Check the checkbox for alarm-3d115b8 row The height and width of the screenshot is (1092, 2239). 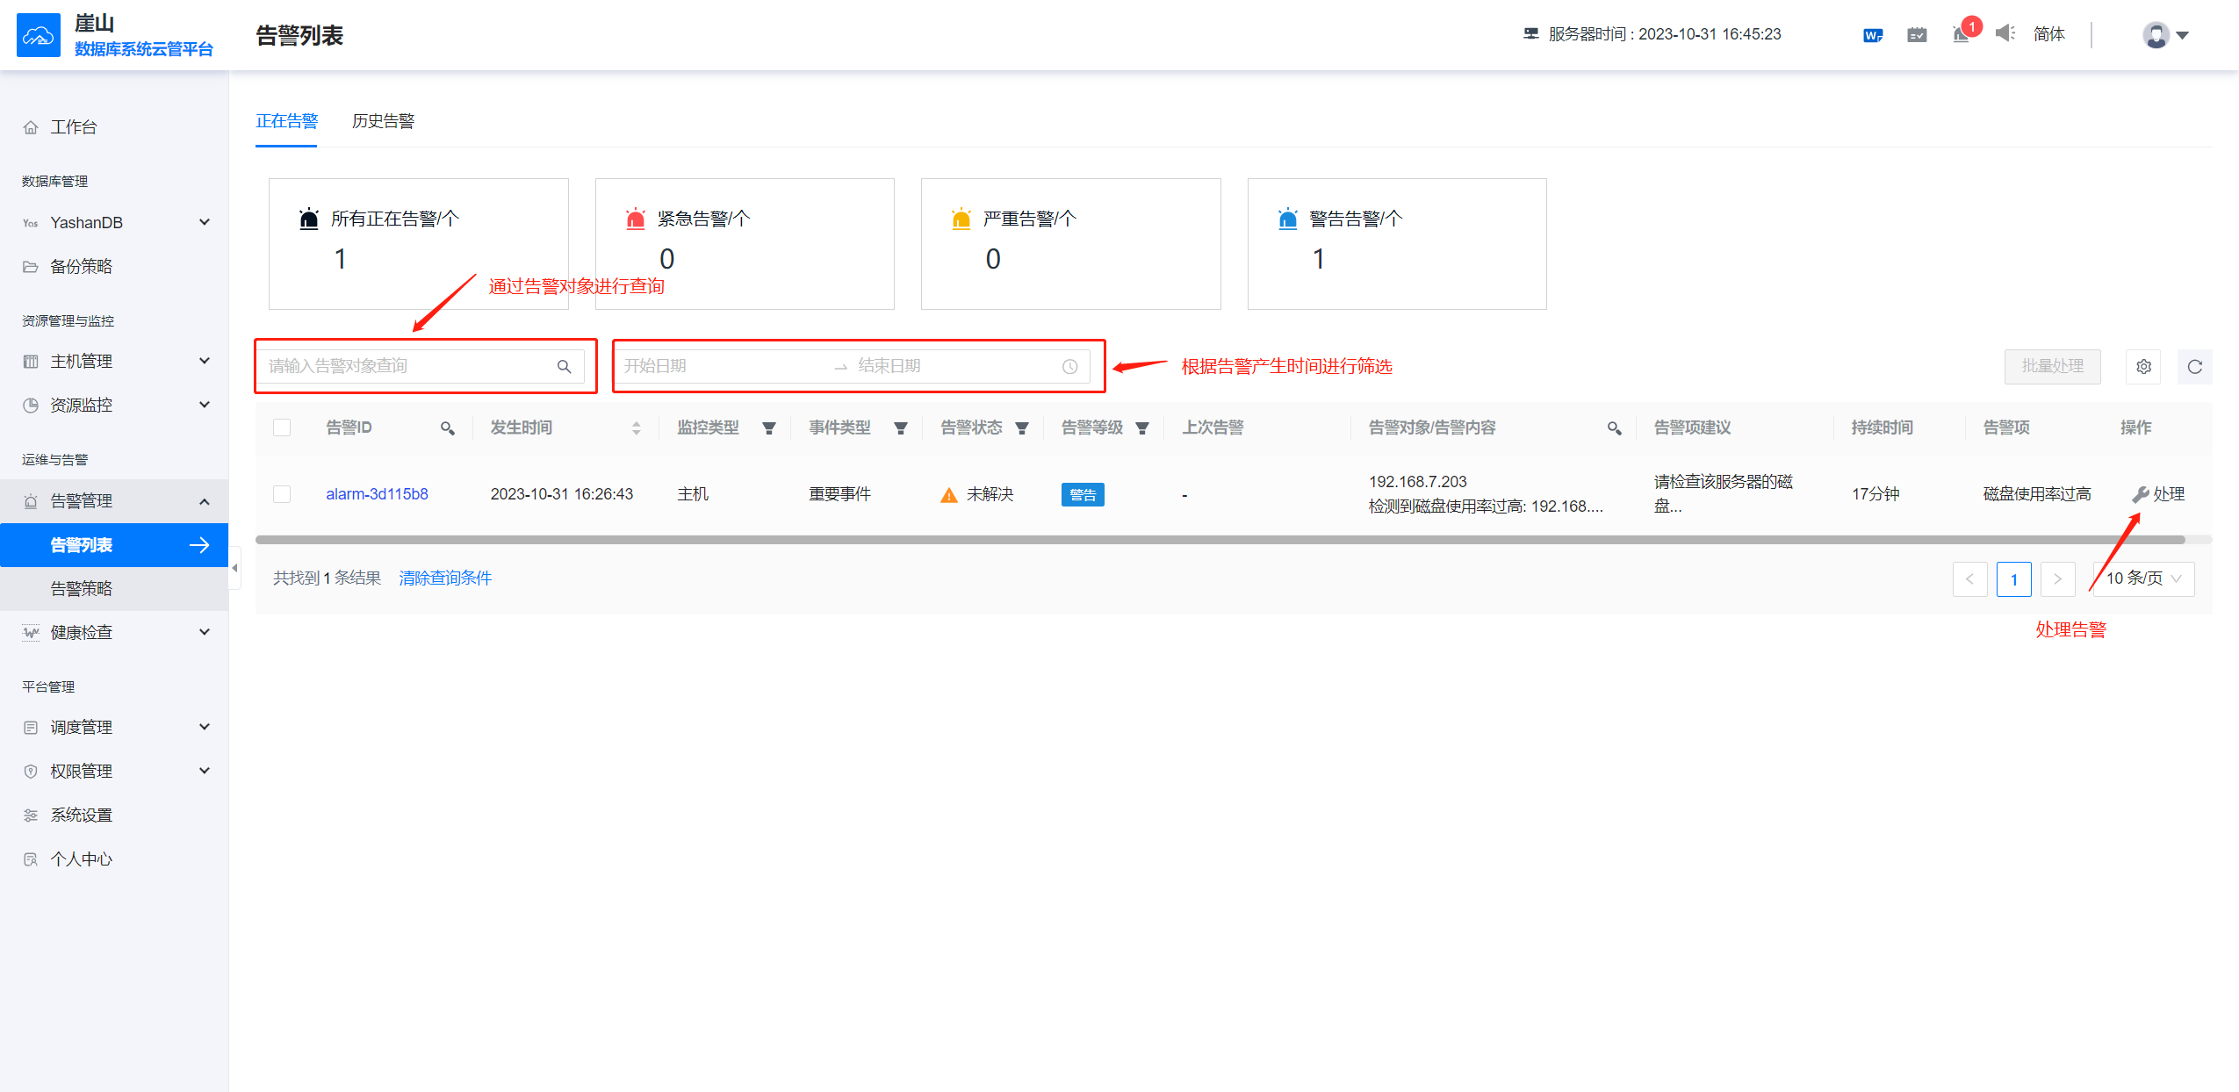pyautogui.click(x=282, y=493)
